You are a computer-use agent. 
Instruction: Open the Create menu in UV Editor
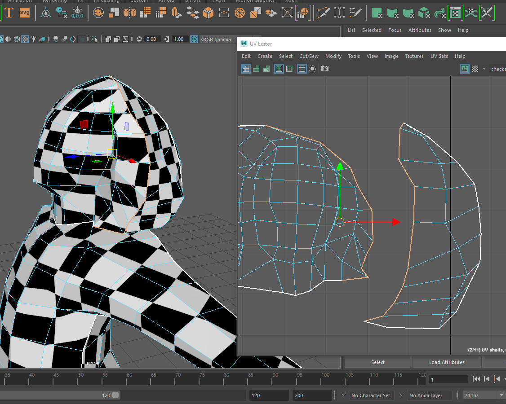(265, 56)
